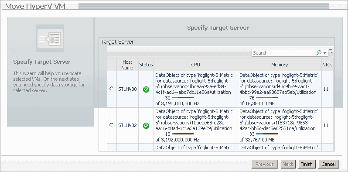
Task: Sort by the Host Name column header
Action: (x=127, y=65)
